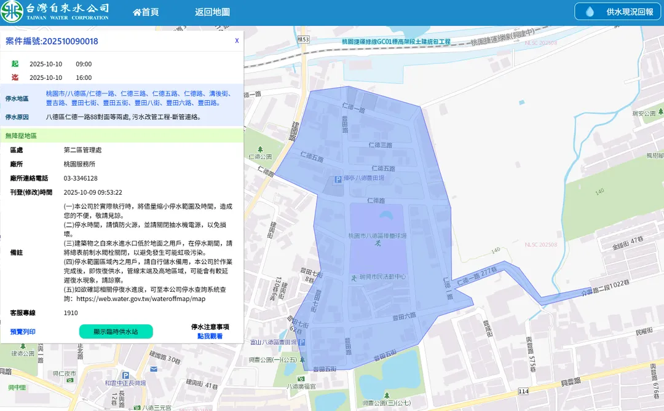Show temporary water stations 顯示臨時供水站
This screenshot has width=664, height=411.
[x=116, y=332]
